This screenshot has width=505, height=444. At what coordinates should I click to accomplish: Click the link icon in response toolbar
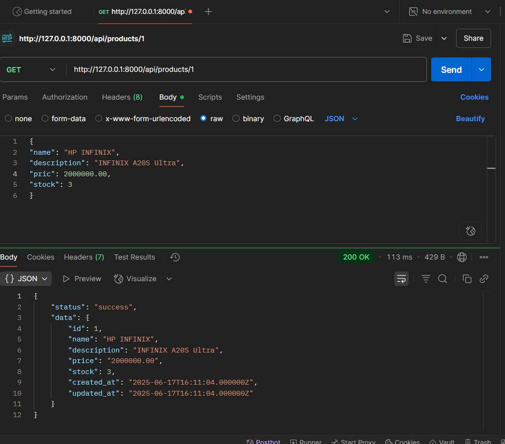(484, 279)
